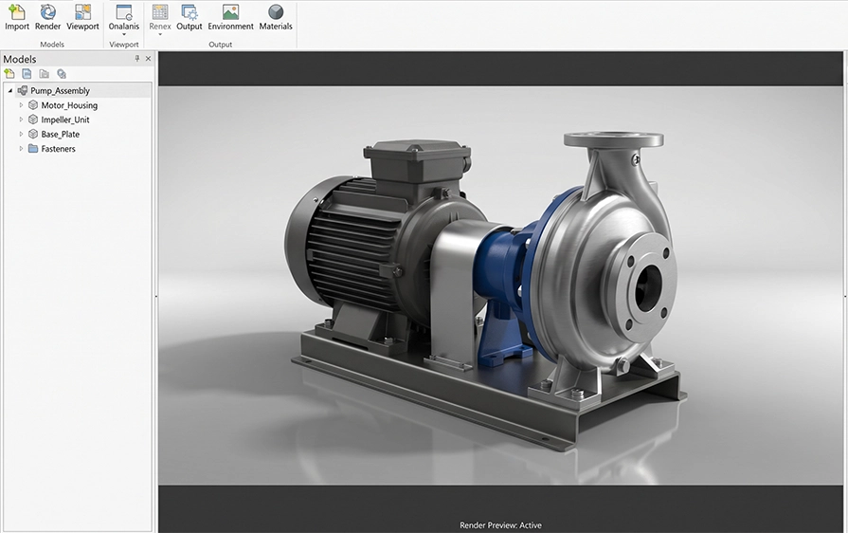Pin the Models panel
848x533 pixels.
coord(136,59)
